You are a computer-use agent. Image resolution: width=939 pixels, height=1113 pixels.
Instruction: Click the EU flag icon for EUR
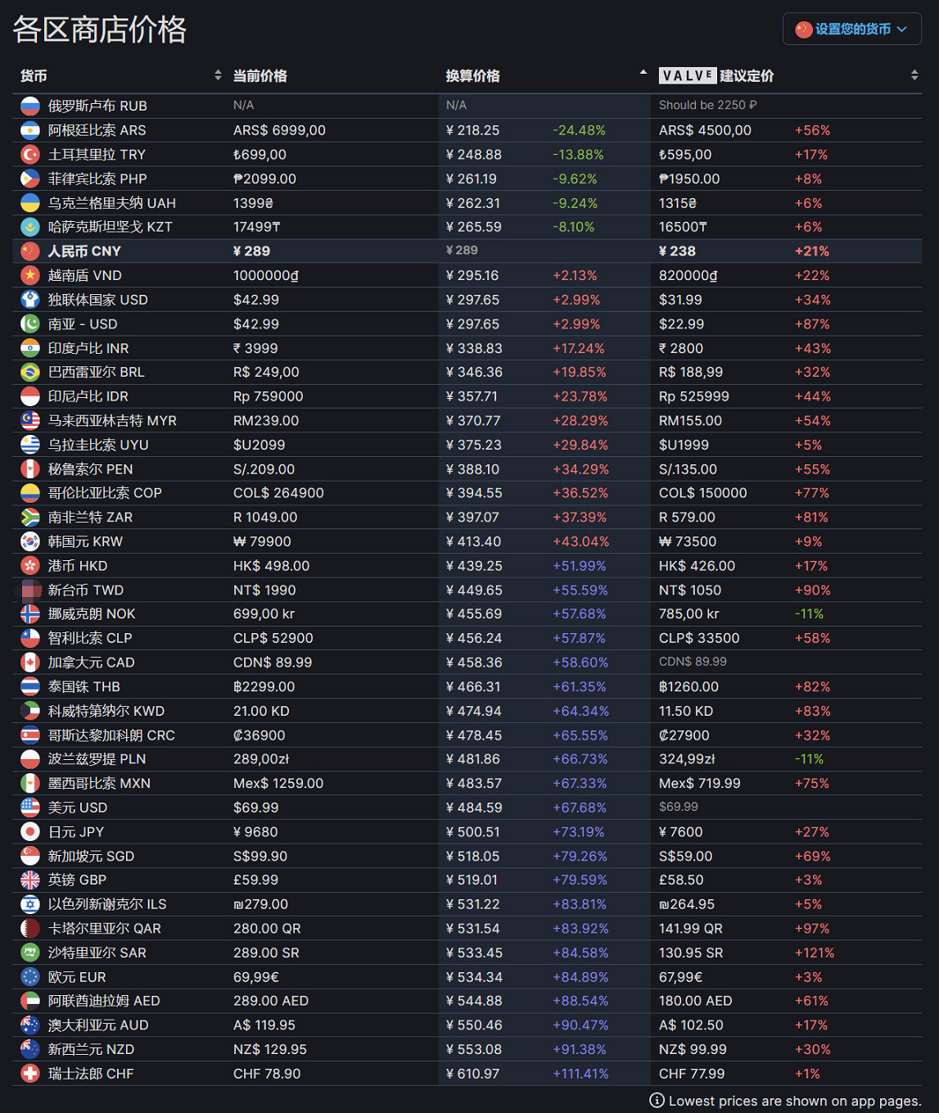click(30, 977)
